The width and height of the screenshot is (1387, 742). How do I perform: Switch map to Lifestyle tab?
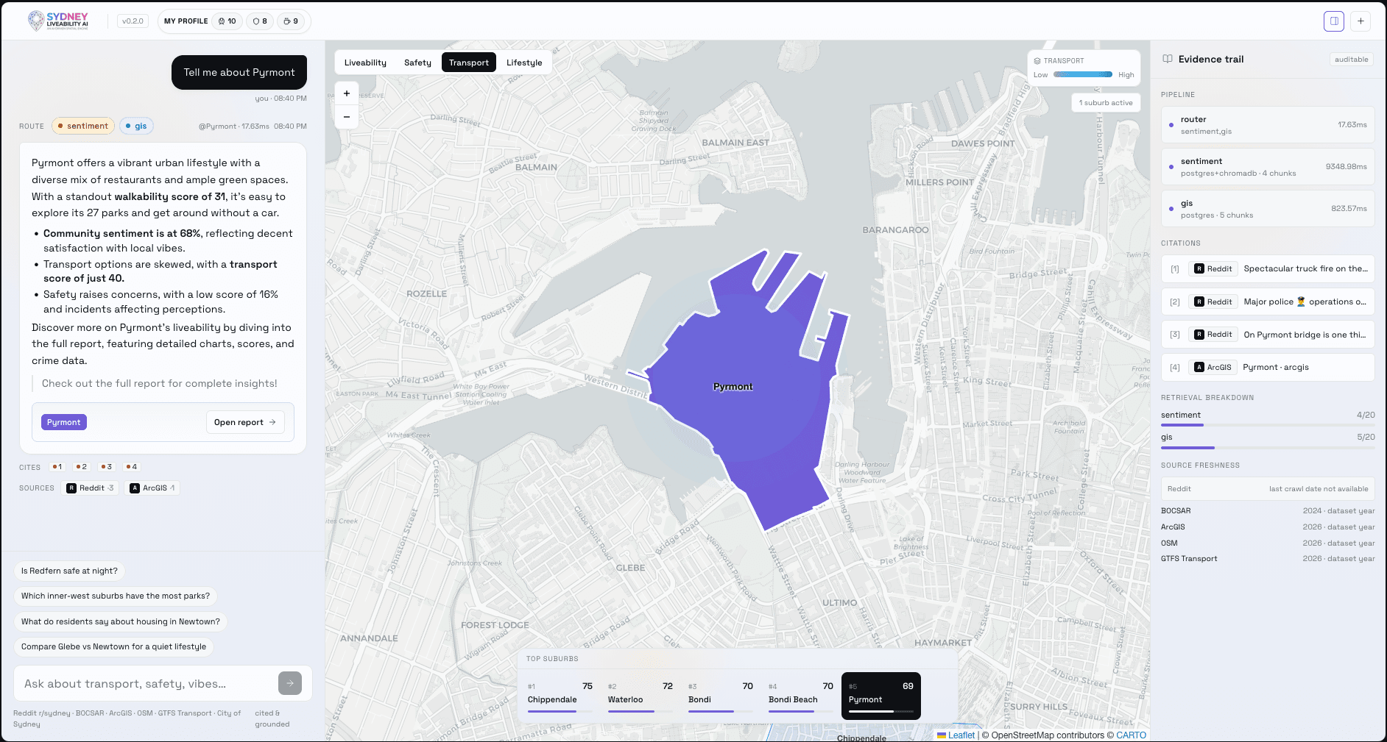tap(524, 63)
